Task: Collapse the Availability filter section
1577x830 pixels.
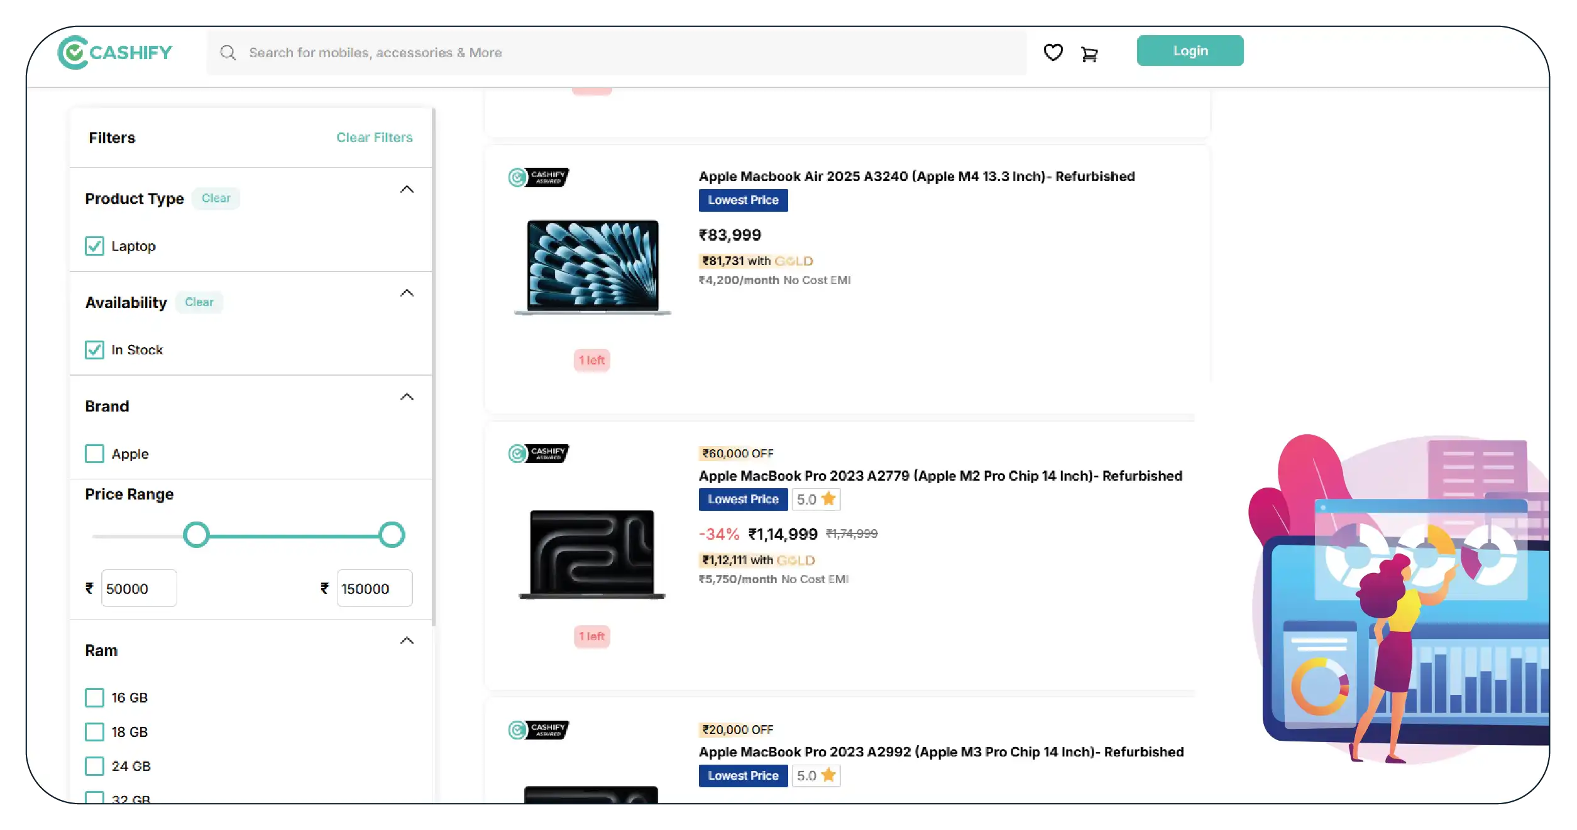Action: point(407,293)
